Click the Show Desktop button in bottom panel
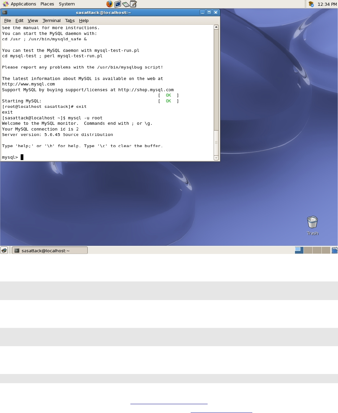The image size is (338, 413). [x=4, y=250]
